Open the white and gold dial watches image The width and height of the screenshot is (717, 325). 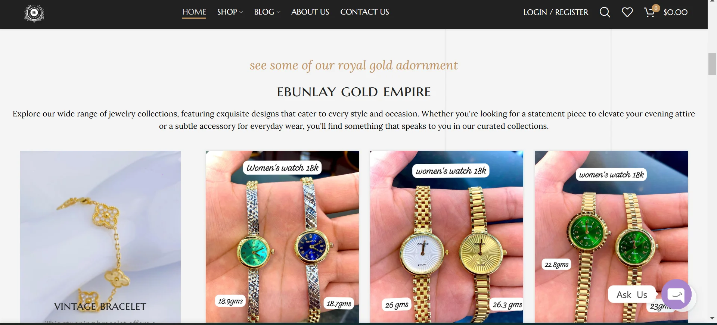click(x=446, y=237)
